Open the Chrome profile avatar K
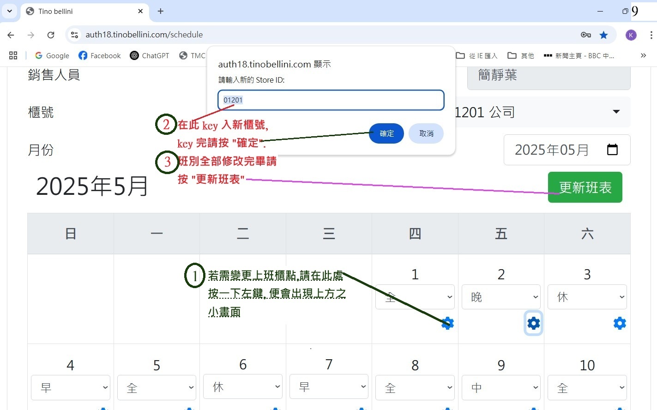Viewport: 657px width, 410px height. tap(631, 35)
